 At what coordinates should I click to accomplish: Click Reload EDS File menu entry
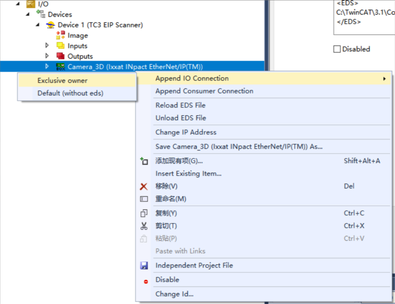180,105
